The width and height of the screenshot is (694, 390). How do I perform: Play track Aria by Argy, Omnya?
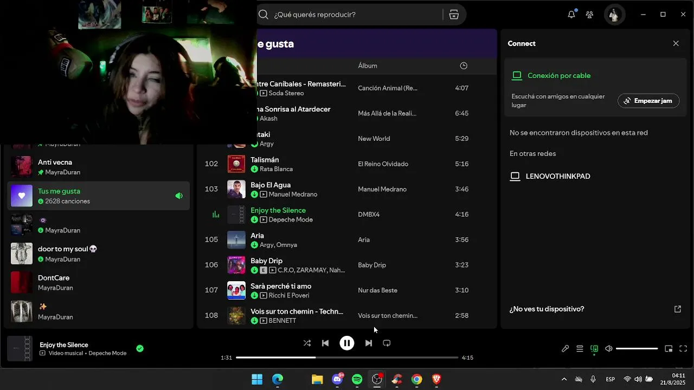coord(347,239)
